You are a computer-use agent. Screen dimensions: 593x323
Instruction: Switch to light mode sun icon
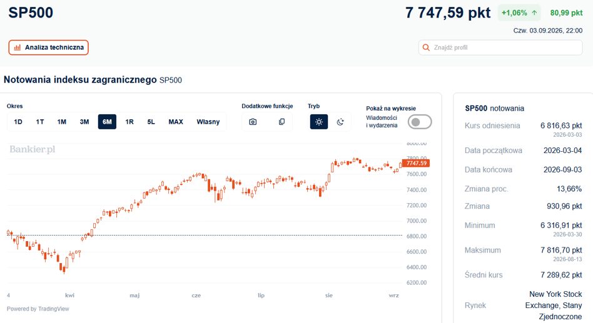pyautogui.click(x=319, y=122)
